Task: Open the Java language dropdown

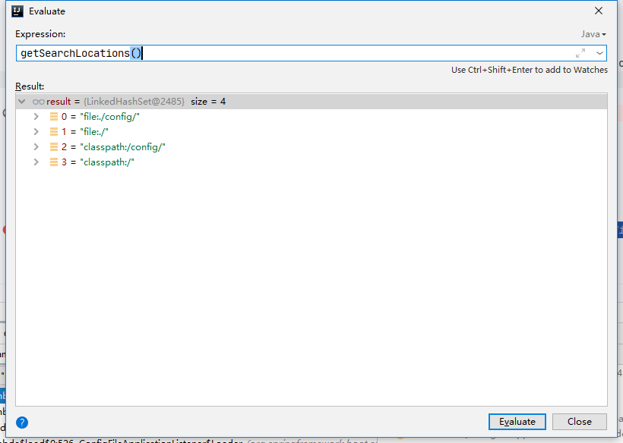Action: (x=593, y=34)
